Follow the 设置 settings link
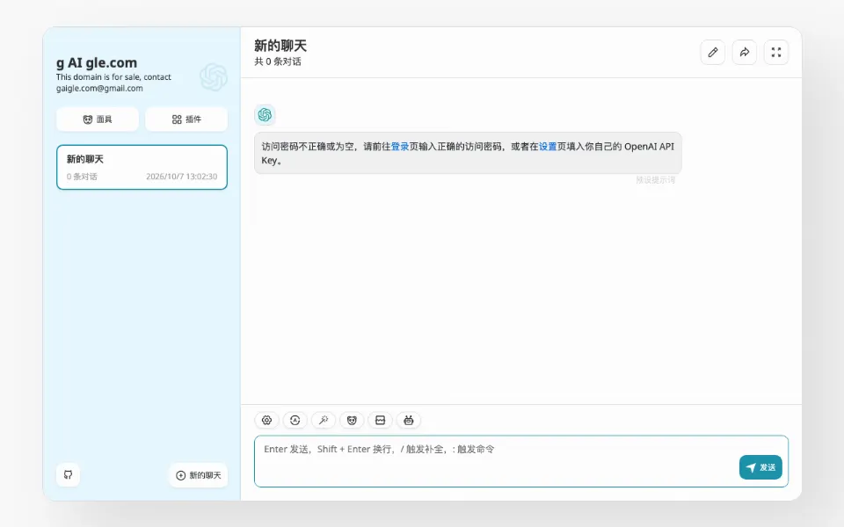Viewport: 844px width, 527px height. coord(548,147)
